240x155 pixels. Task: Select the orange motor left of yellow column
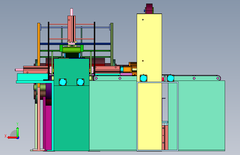click(127, 70)
